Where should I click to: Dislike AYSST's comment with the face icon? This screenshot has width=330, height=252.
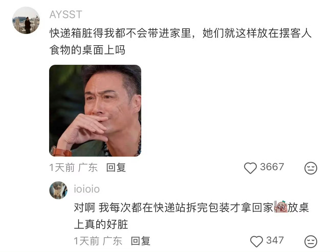click(311, 168)
